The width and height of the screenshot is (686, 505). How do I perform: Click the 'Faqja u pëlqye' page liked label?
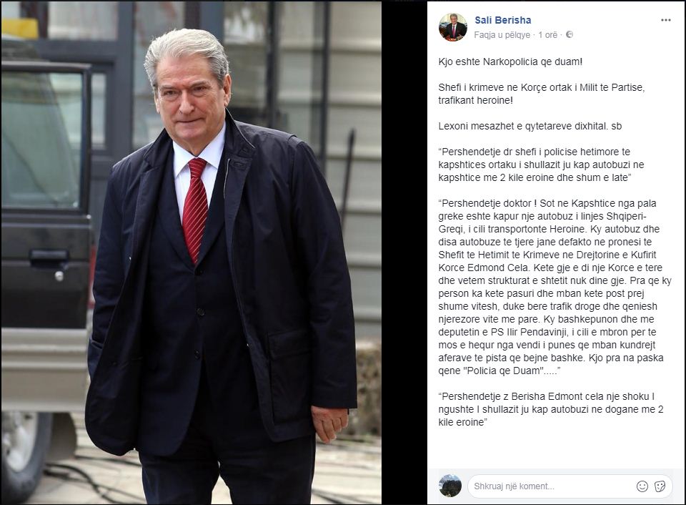tap(502, 34)
